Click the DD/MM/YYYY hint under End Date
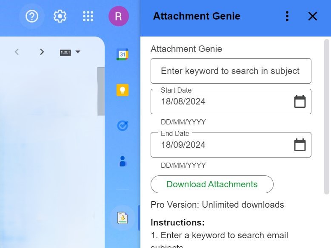This screenshot has height=248, width=331. pyautogui.click(x=183, y=165)
